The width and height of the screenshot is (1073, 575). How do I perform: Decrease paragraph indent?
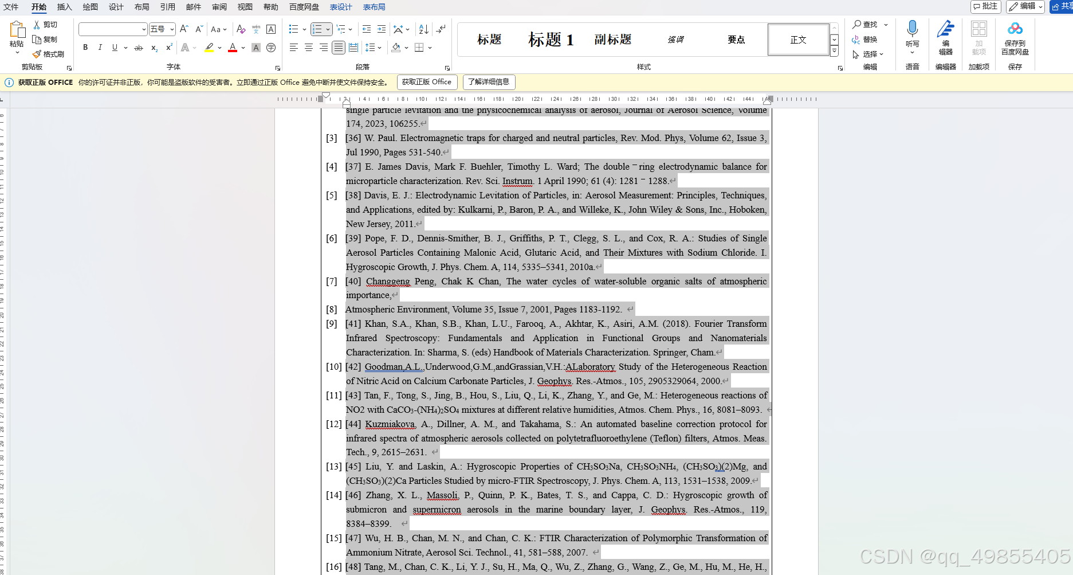[367, 29]
